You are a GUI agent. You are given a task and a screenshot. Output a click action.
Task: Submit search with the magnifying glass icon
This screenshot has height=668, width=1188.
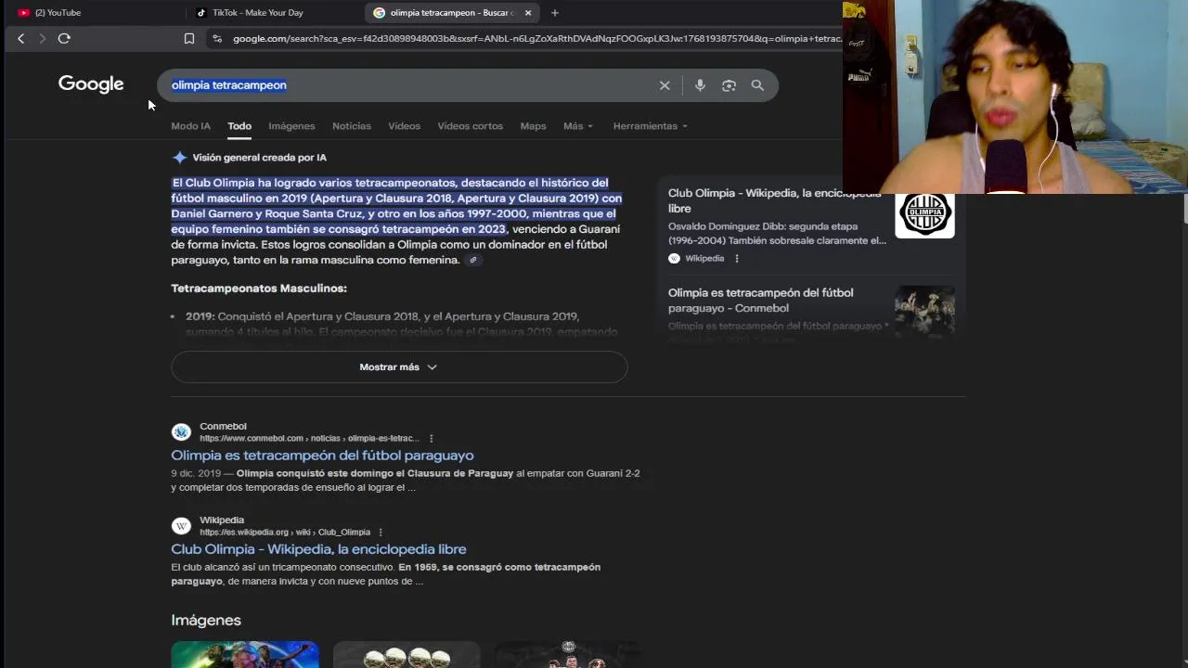(x=757, y=85)
